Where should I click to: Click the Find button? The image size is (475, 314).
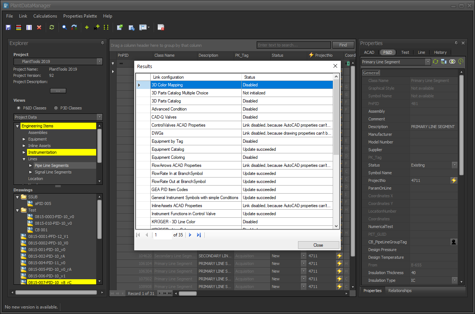(343, 45)
